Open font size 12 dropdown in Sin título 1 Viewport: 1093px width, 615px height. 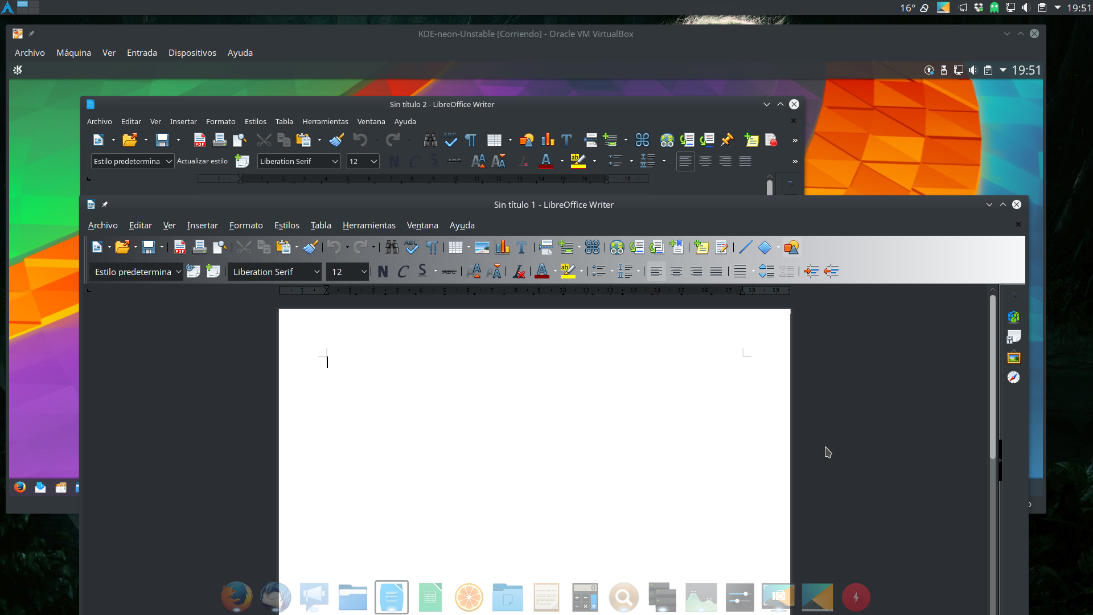(364, 272)
